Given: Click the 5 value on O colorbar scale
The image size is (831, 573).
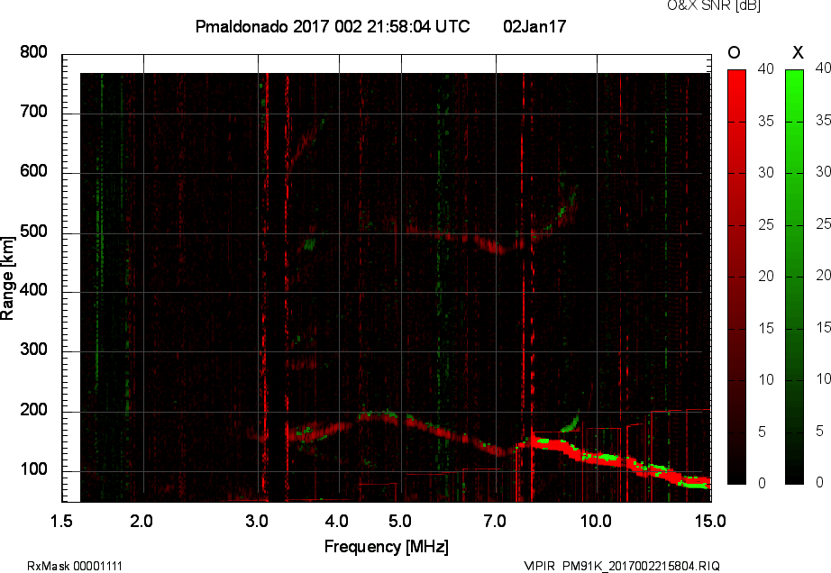Looking at the screenshot, I should 763,432.
